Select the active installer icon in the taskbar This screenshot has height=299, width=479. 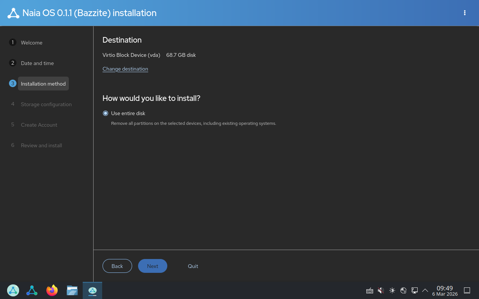92,290
